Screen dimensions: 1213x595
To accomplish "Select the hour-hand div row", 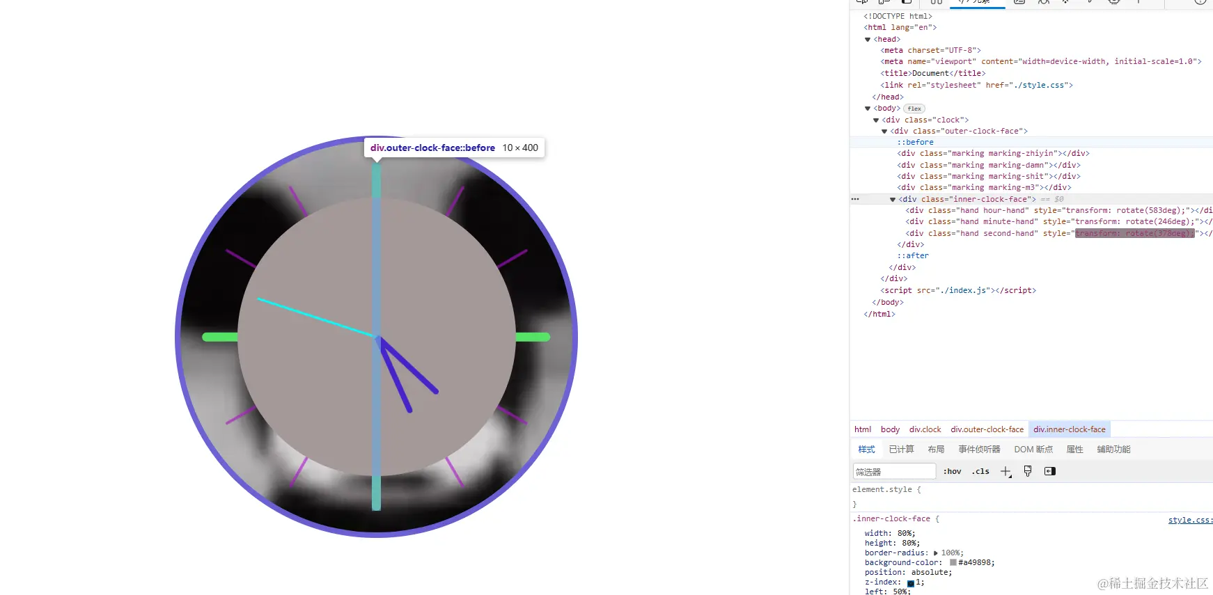I will click(x=1058, y=210).
